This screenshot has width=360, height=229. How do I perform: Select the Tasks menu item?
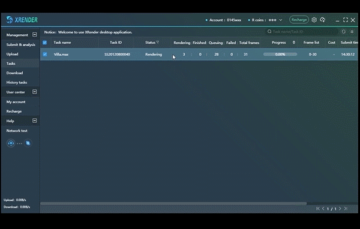[x=11, y=64]
